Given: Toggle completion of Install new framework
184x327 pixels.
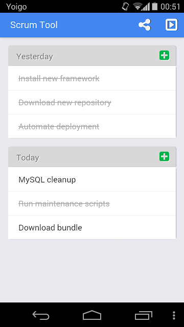Looking at the screenshot, I should click(x=92, y=78).
